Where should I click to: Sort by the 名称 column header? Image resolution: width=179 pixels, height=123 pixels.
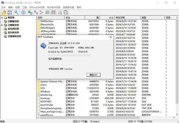click(51, 18)
